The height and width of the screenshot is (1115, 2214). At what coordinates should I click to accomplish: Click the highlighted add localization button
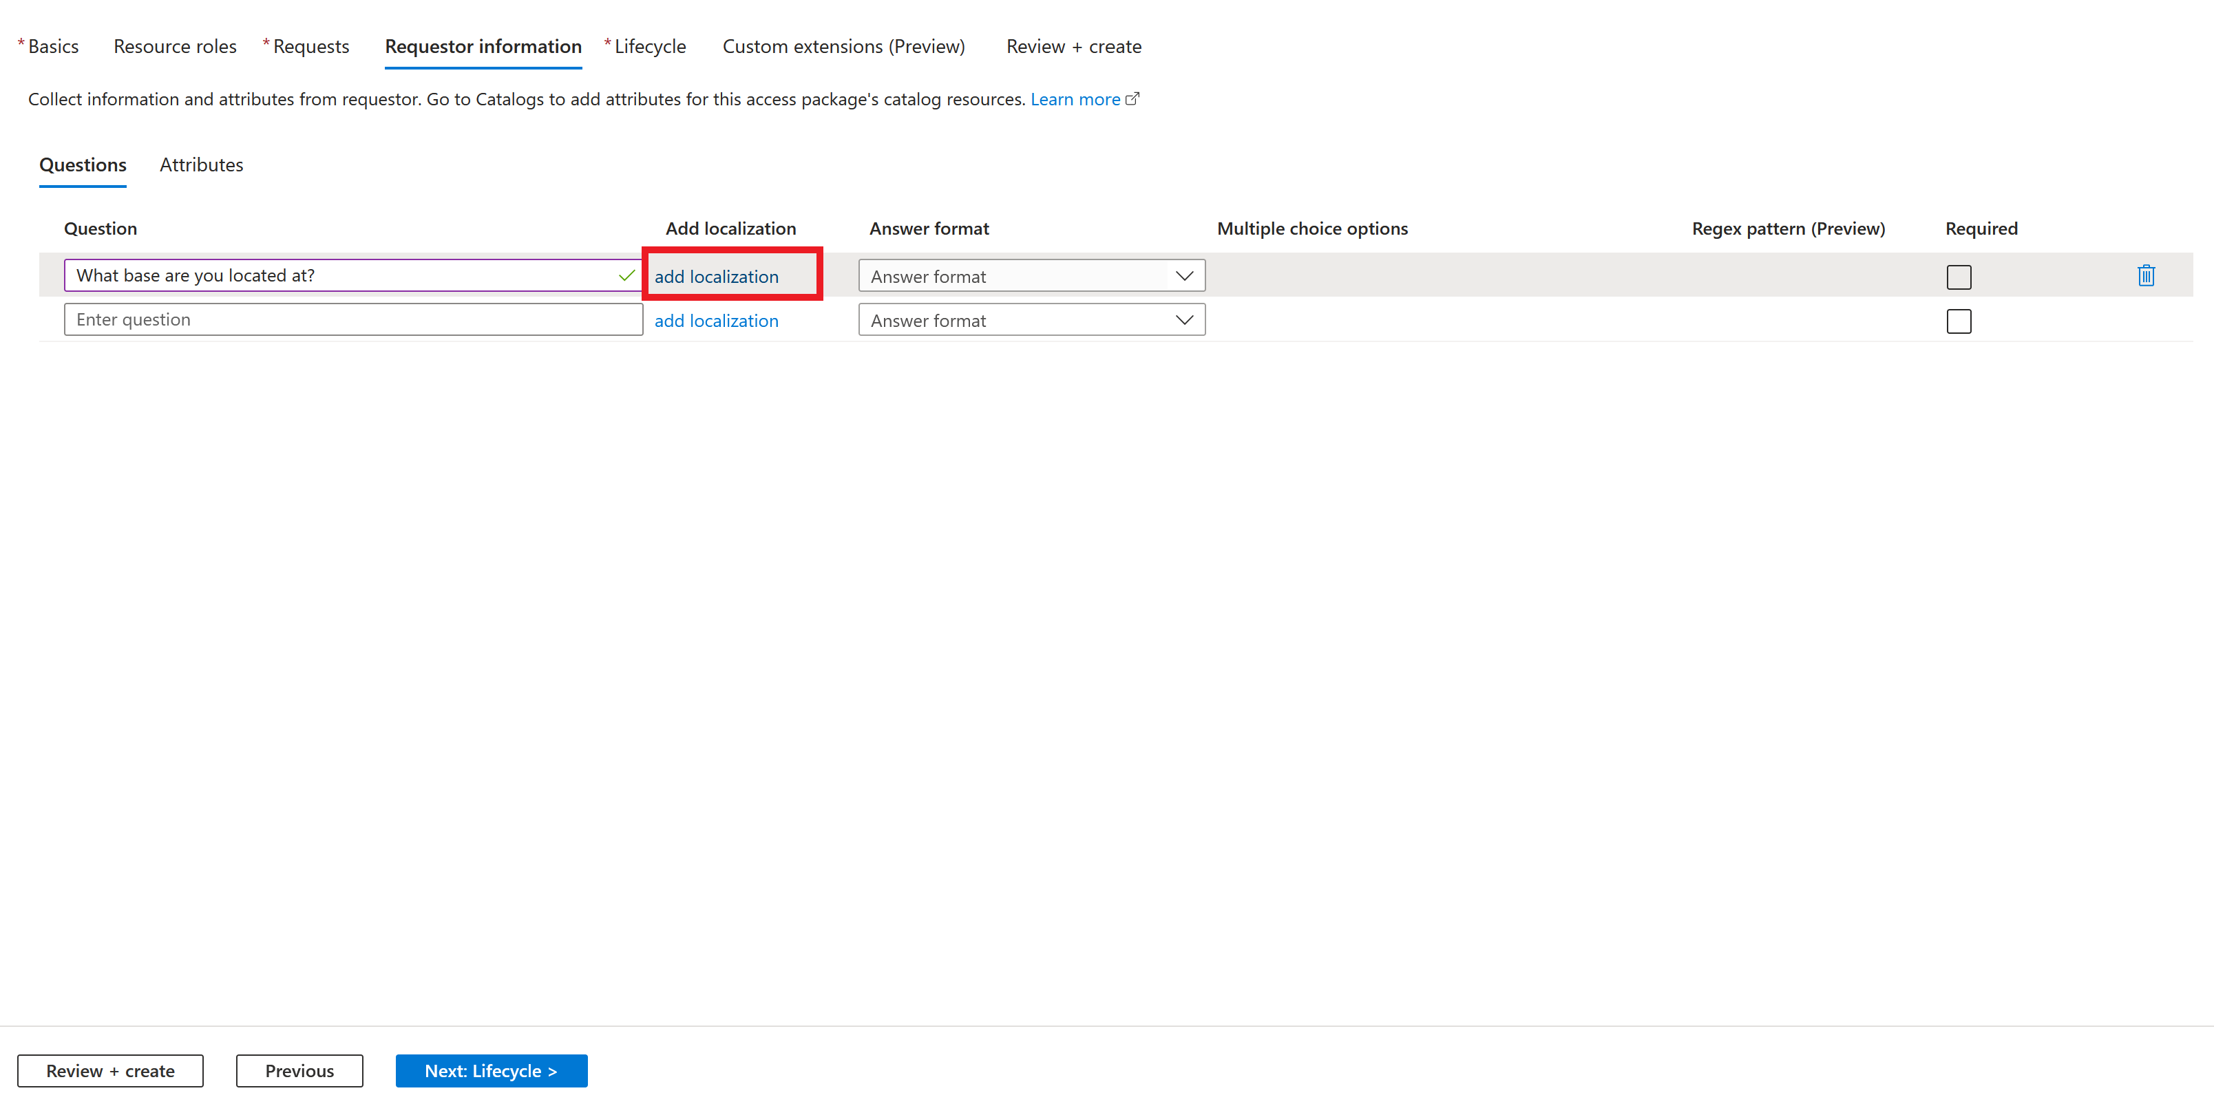coord(717,276)
